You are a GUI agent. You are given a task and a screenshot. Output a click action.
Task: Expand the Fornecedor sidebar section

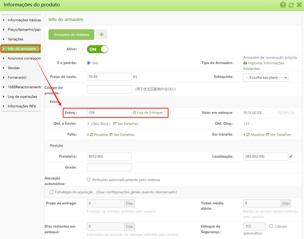tap(17, 77)
